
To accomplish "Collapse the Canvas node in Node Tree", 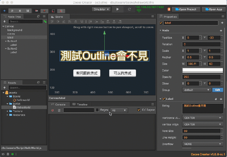I will tap(3, 26).
